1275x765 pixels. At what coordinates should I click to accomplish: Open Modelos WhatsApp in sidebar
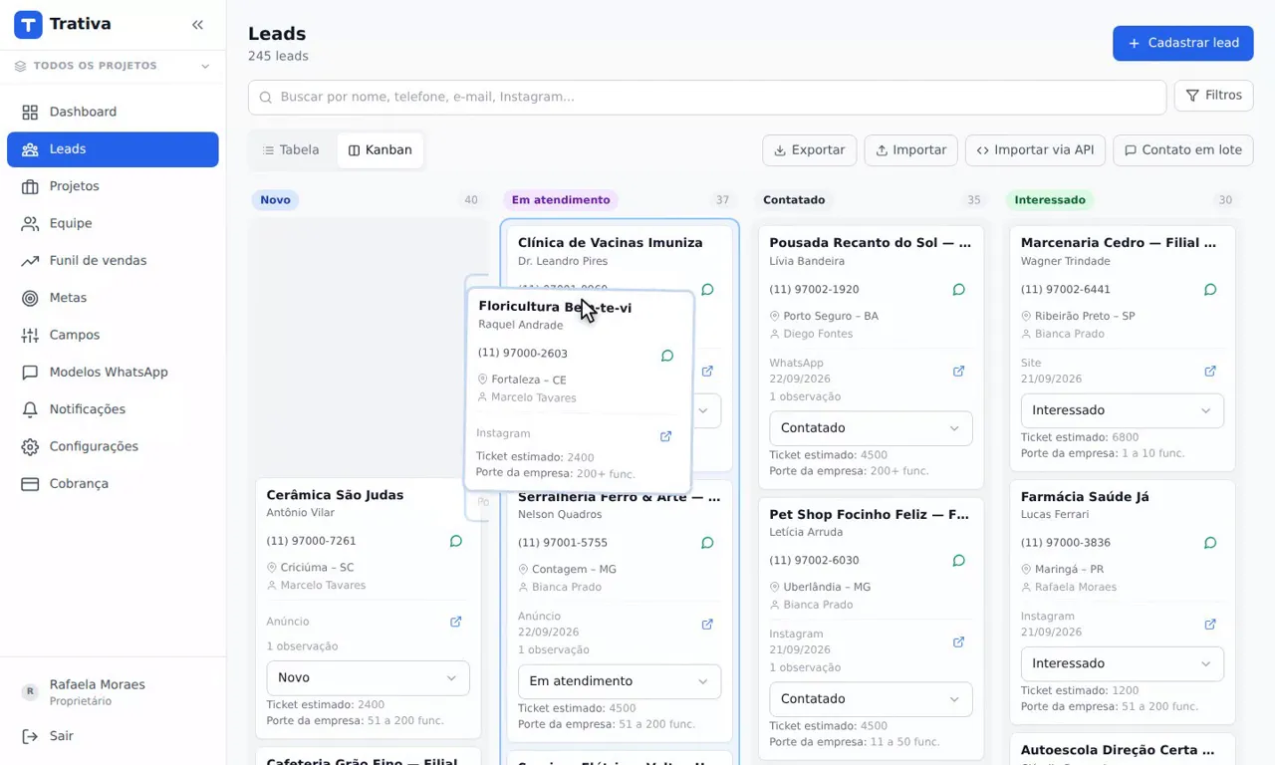coord(113,373)
